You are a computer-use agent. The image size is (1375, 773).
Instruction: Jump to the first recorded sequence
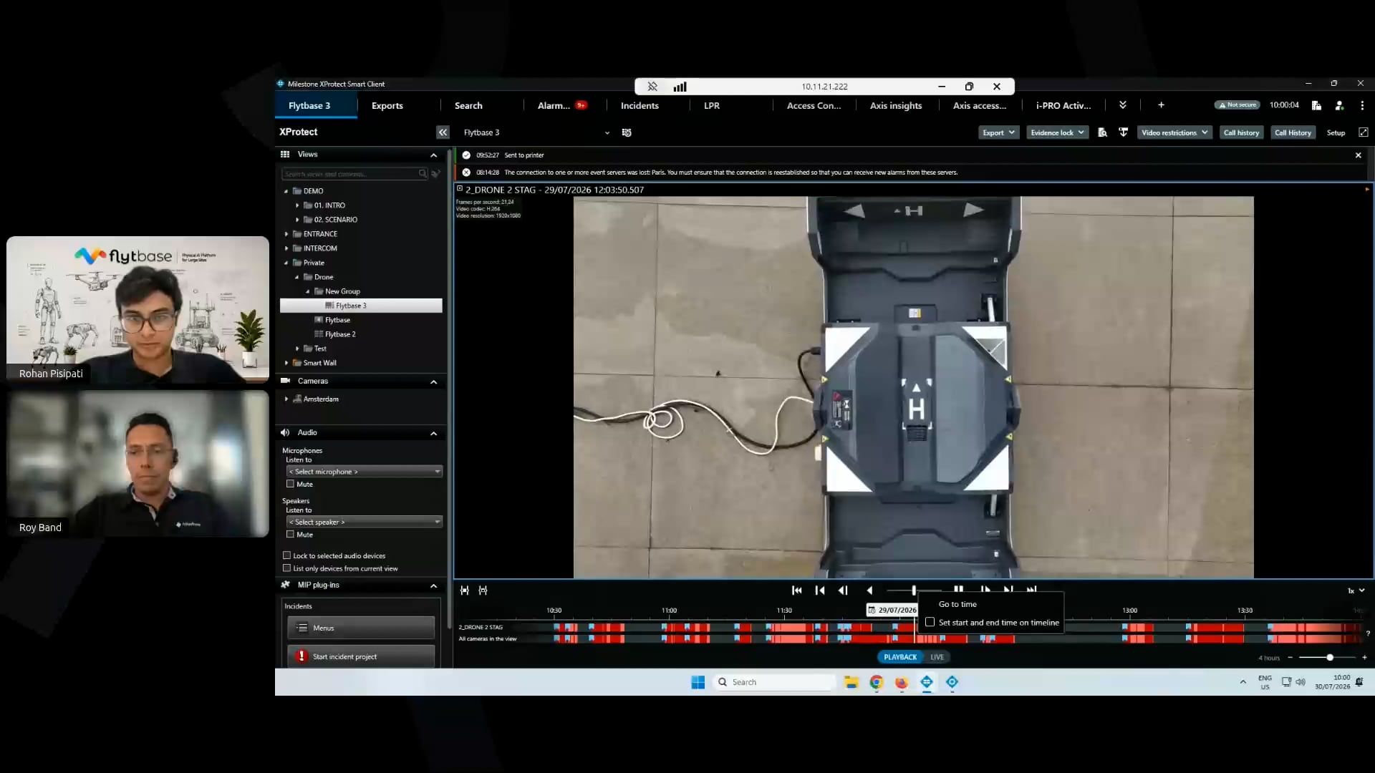pyautogui.click(x=796, y=590)
